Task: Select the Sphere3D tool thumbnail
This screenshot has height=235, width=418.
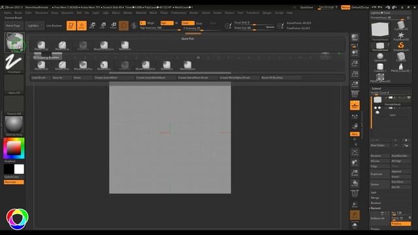Action: (x=380, y=57)
